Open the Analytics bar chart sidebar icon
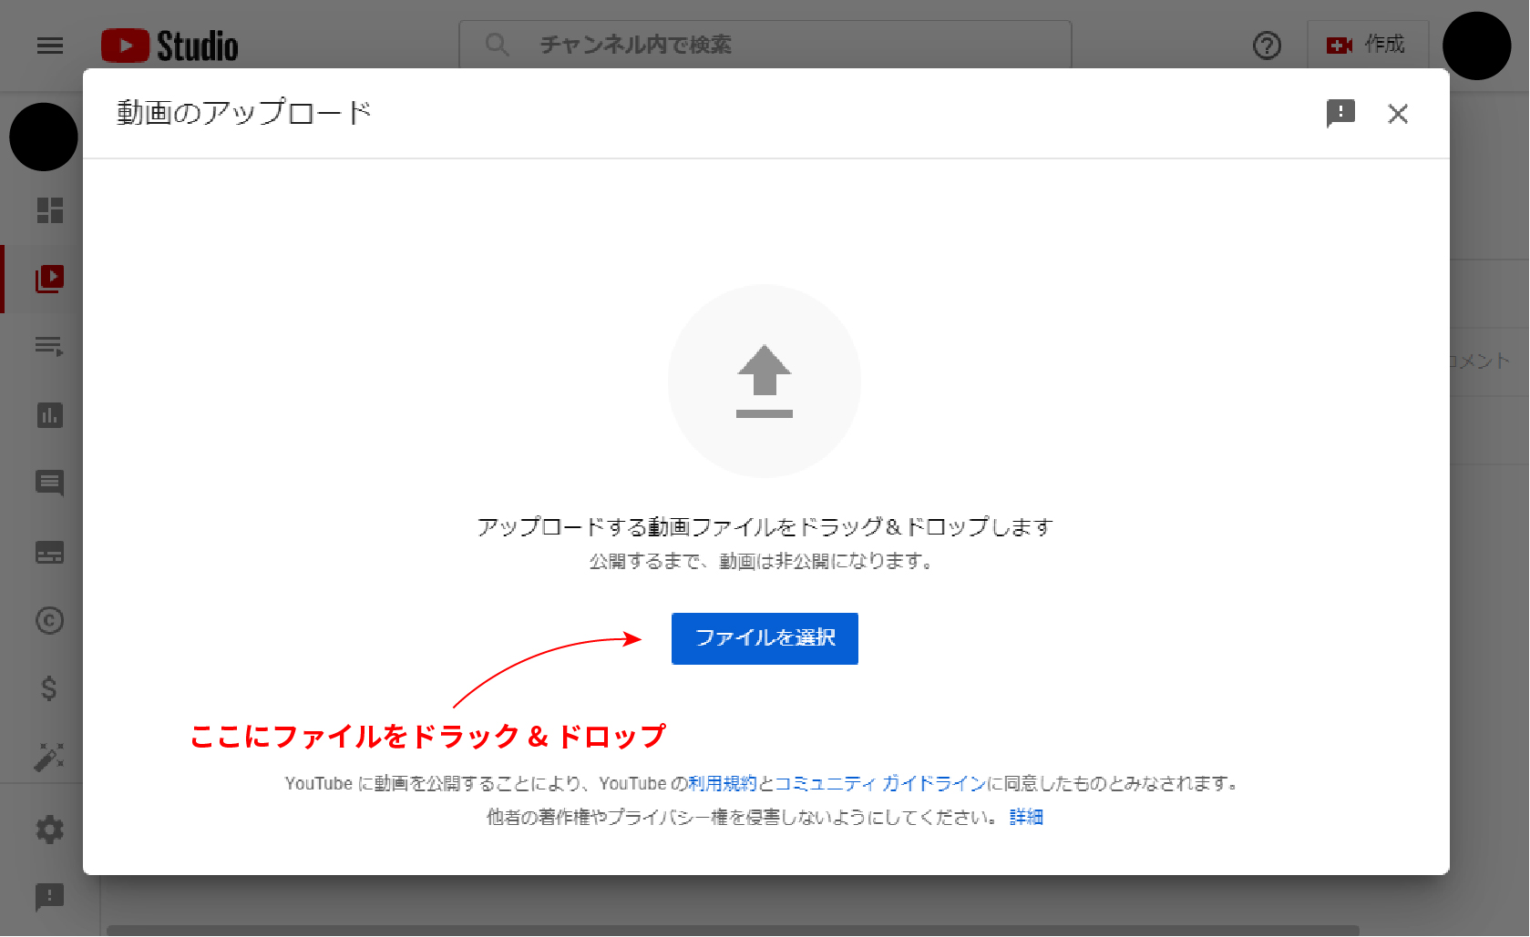The width and height of the screenshot is (1530, 937). coord(50,415)
